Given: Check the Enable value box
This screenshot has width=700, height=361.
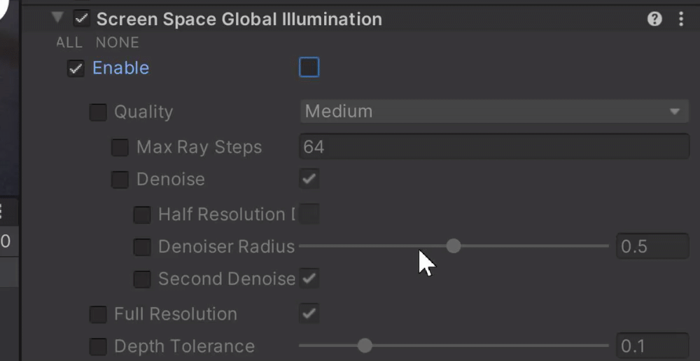Looking at the screenshot, I should pyautogui.click(x=309, y=68).
